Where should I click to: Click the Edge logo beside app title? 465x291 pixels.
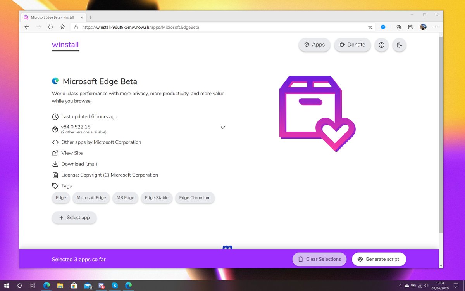coord(55,81)
